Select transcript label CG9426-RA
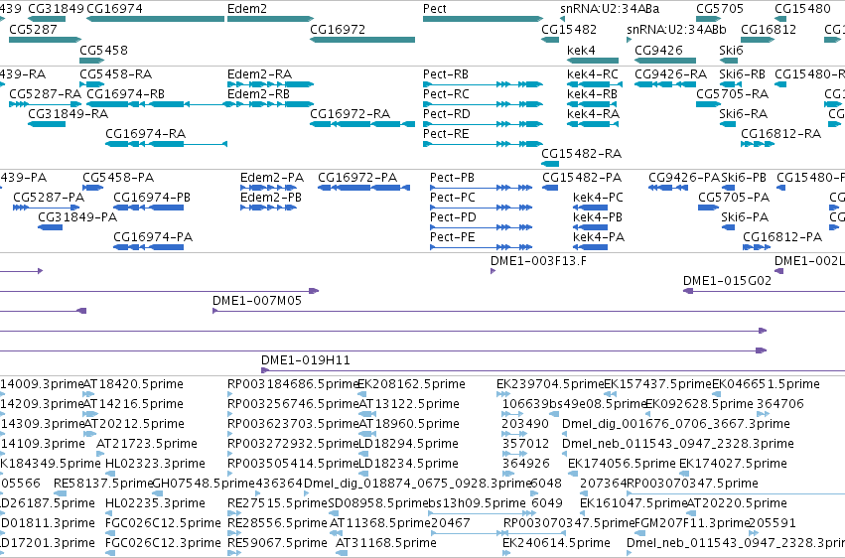 pyautogui.click(x=670, y=73)
